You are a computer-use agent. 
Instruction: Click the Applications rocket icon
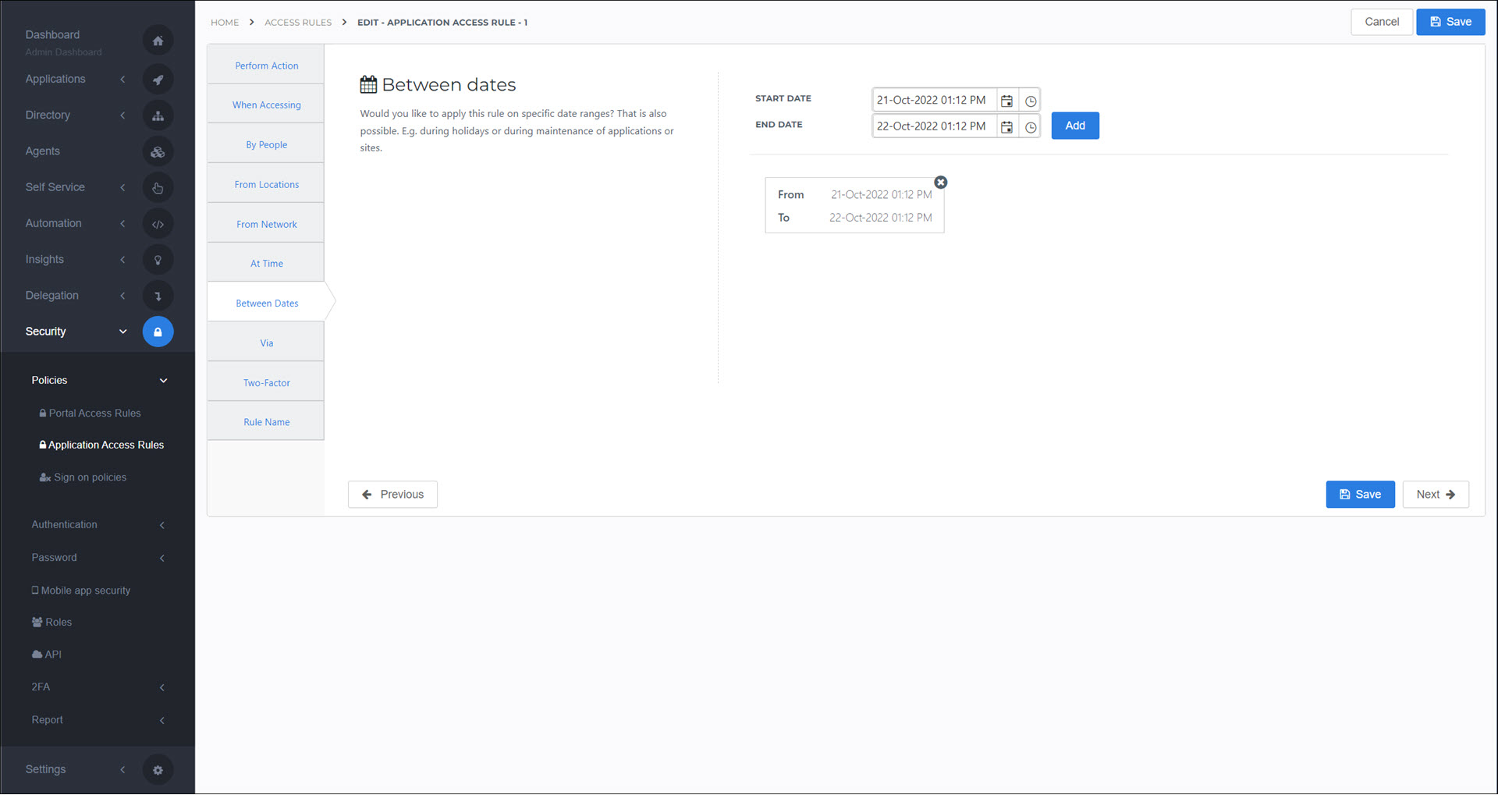(x=158, y=80)
